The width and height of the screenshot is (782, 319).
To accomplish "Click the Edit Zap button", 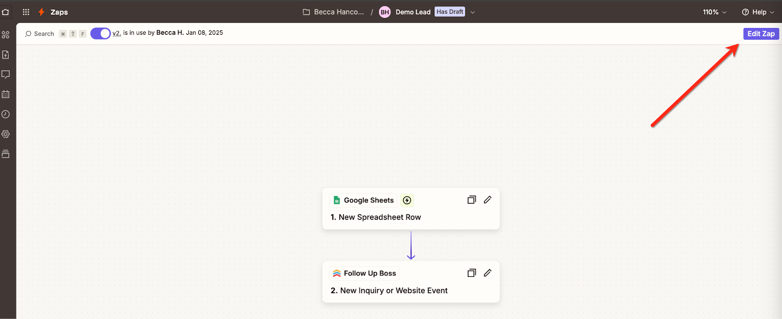I will [x=761, y=34].
